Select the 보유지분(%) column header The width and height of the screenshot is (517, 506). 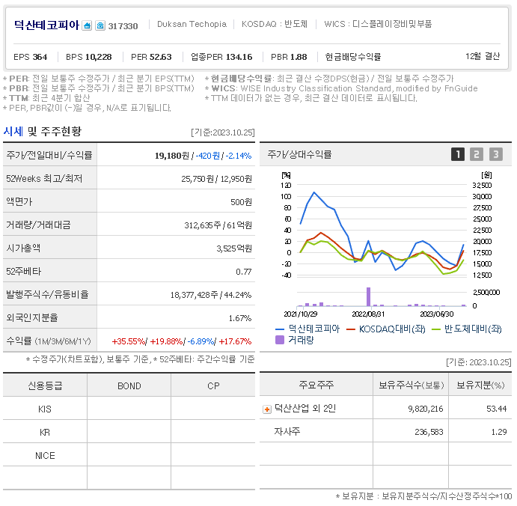(480, 385)
